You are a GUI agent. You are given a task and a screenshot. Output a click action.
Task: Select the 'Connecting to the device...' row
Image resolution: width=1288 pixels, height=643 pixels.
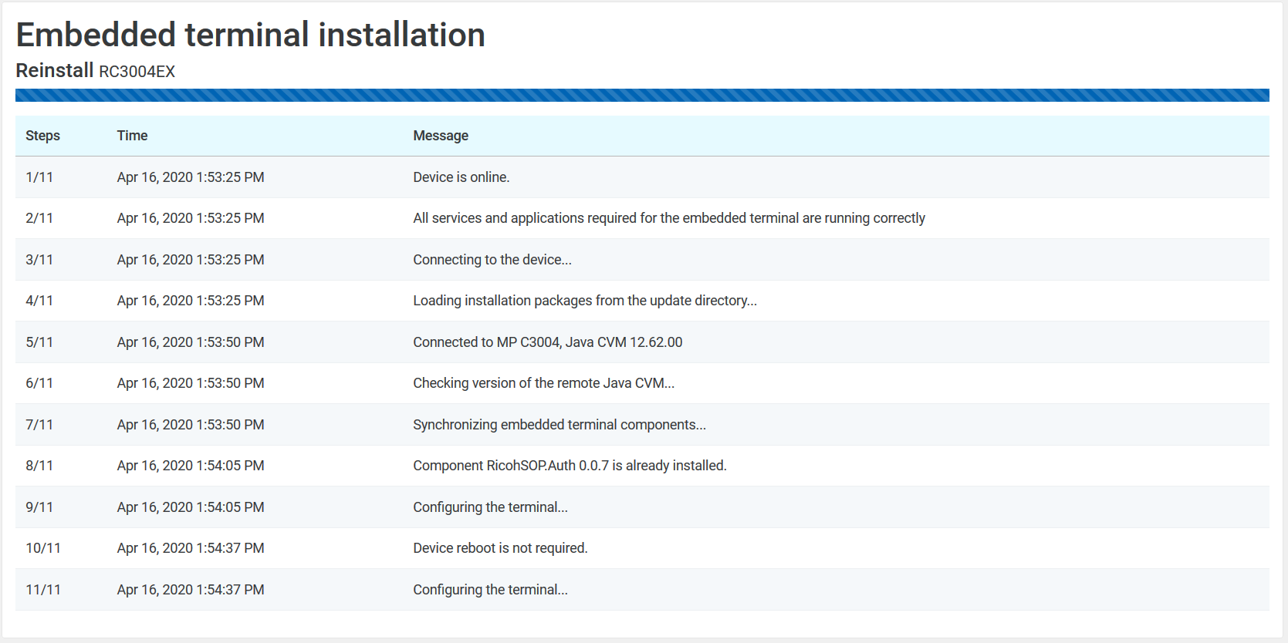click(492, 260)
